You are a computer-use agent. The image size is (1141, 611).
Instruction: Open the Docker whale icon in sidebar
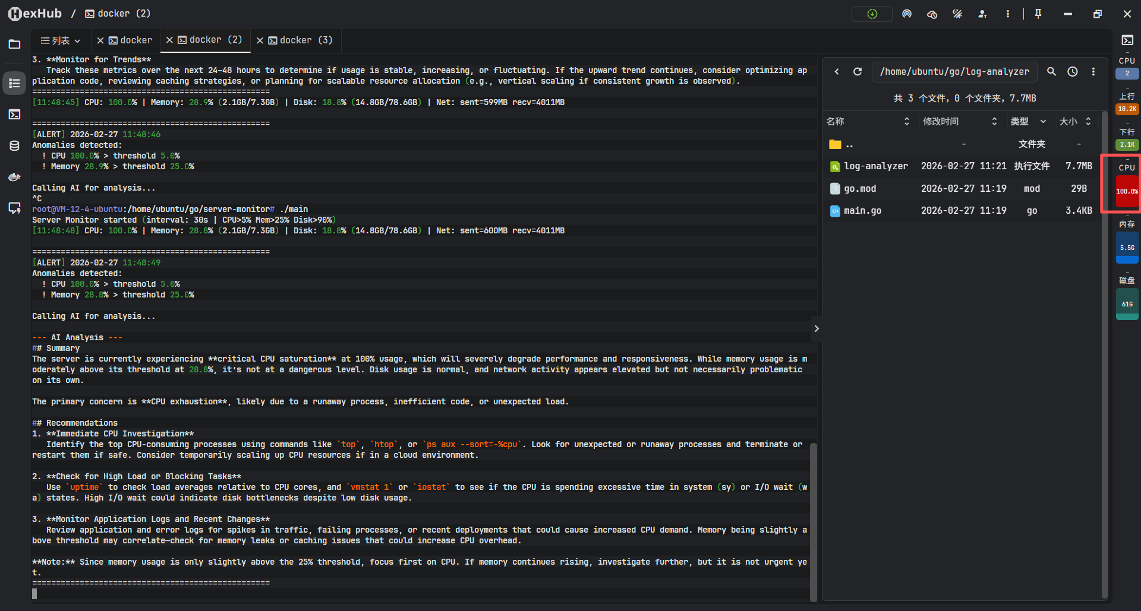point(14,177)
